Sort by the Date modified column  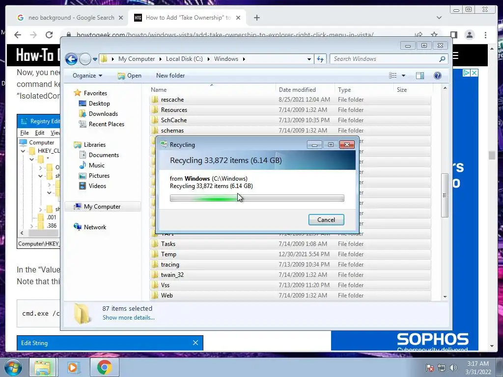coord(305,90)
